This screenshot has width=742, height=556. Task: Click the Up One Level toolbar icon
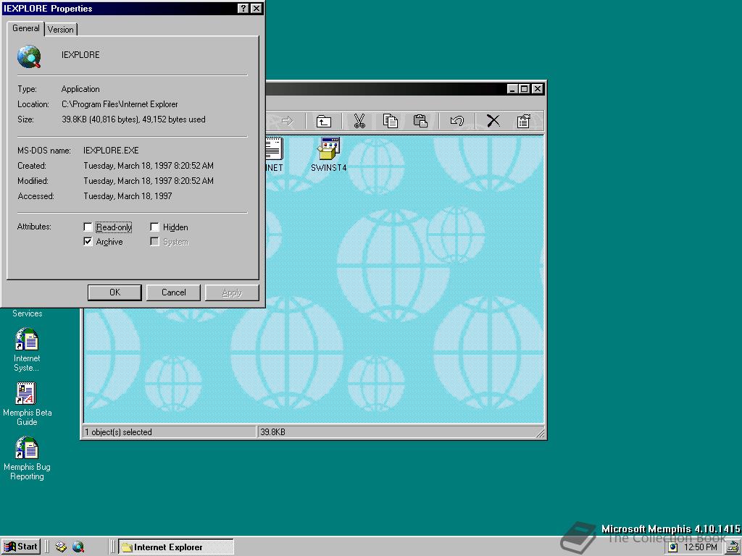pos(324,121)
